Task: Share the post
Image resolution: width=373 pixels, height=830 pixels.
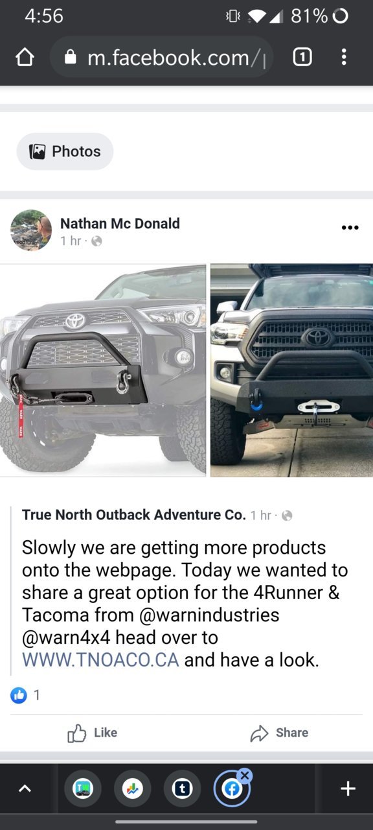Action: 279,733
